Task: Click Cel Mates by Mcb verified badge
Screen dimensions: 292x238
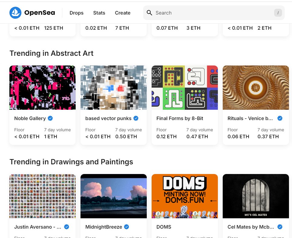Action: click(x=280, y=227)
